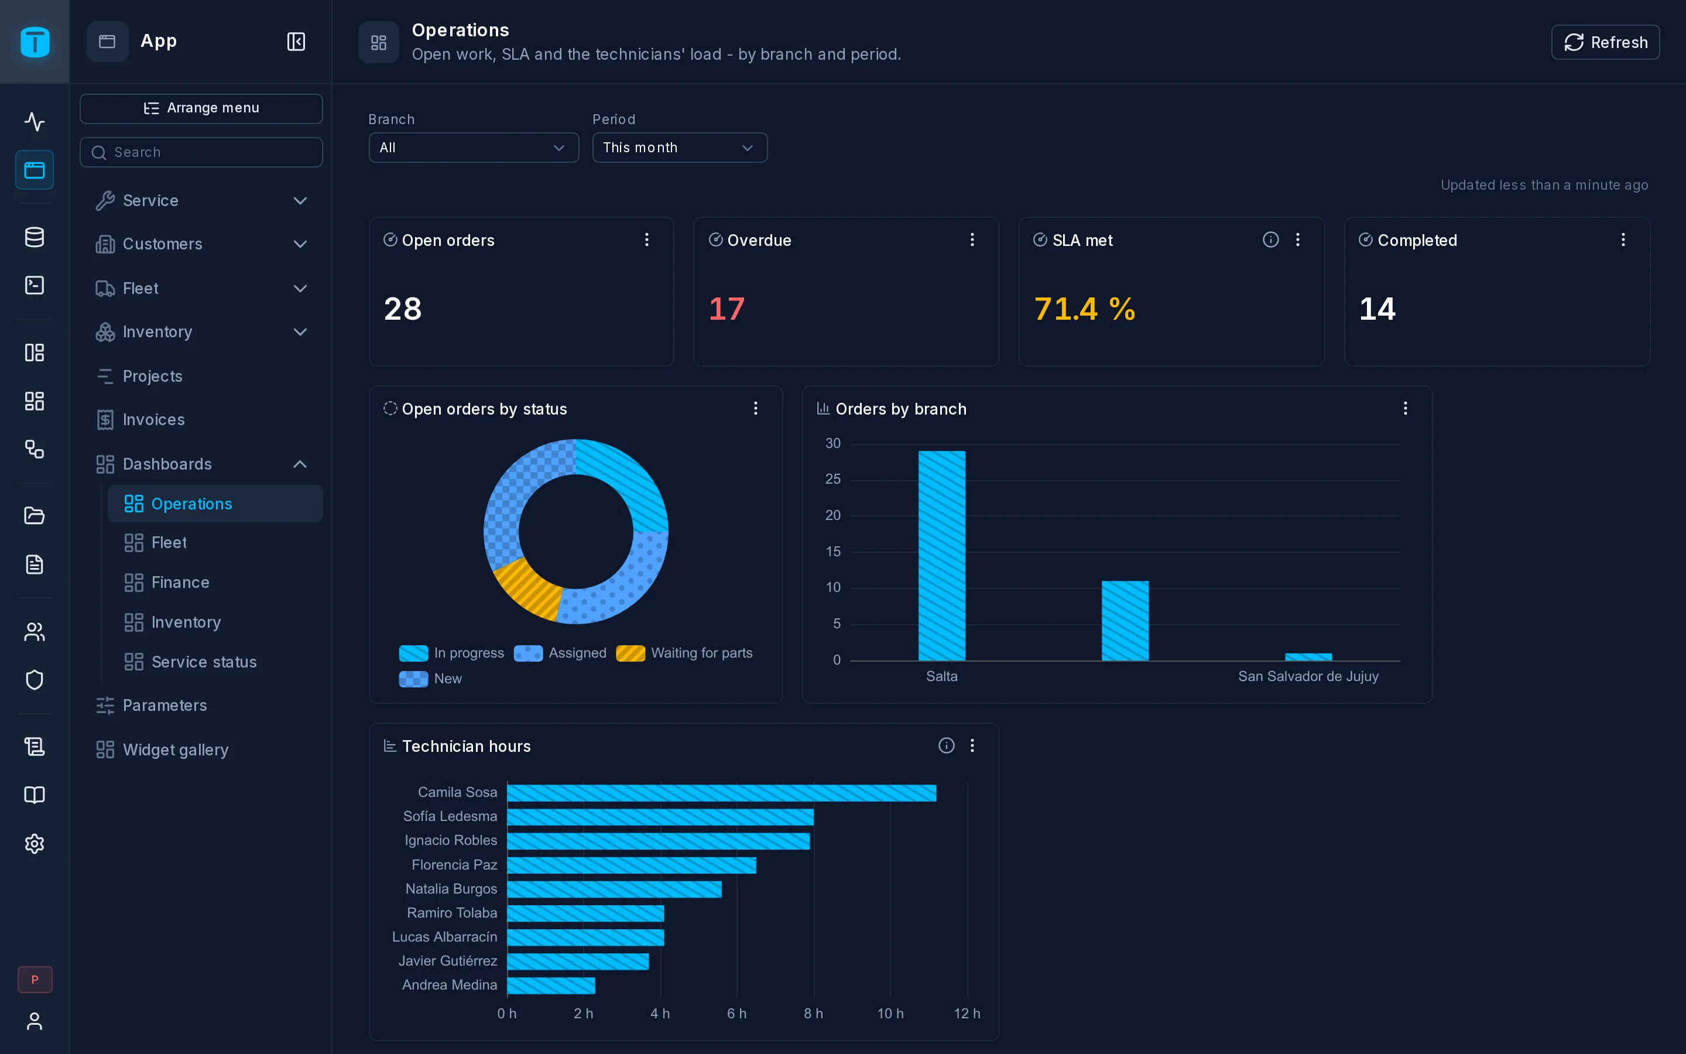Open the Projects menu link
This screenshot has height=1054, width=1686.
click(201, 377)
